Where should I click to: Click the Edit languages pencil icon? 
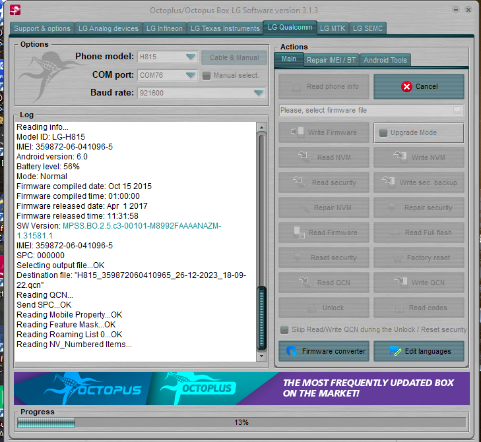coord(395,351)
